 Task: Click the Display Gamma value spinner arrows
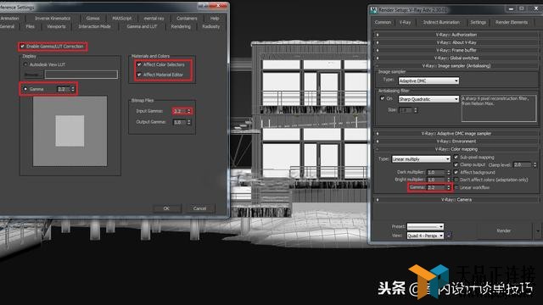[x=73, y=89]
